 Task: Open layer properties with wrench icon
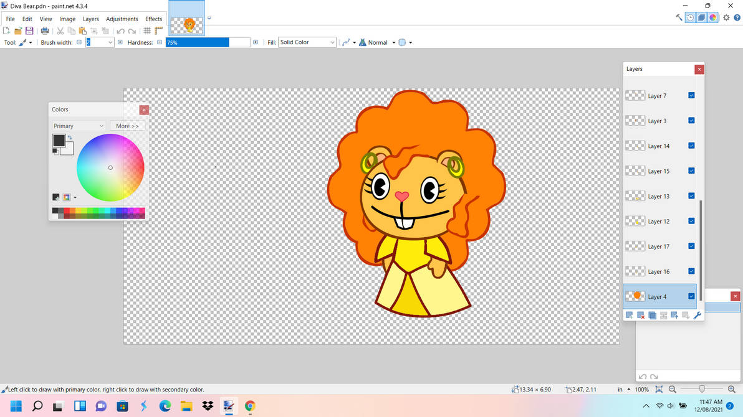click(x=697, y=315)
